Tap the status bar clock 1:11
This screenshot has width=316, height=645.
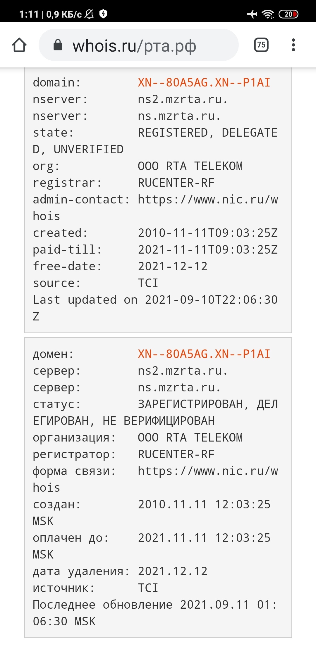(x=29, y=14)
